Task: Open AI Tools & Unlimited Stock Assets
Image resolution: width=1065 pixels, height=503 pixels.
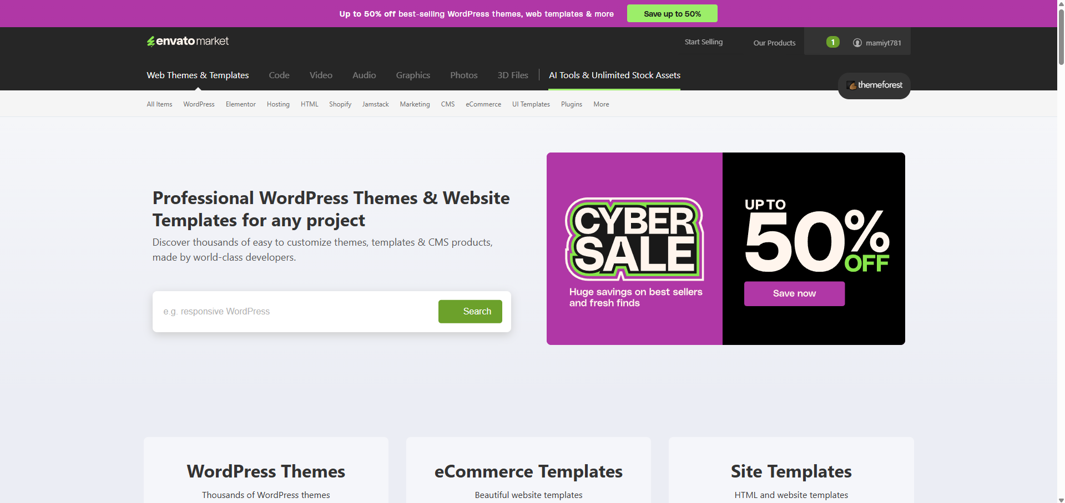Action: point(614,75)
